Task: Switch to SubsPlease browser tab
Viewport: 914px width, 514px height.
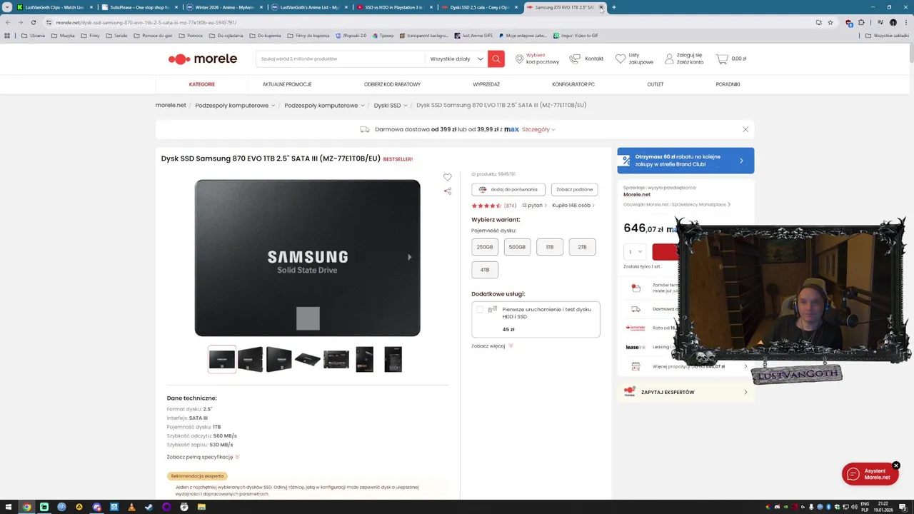Action: click(x=139, y=7)
